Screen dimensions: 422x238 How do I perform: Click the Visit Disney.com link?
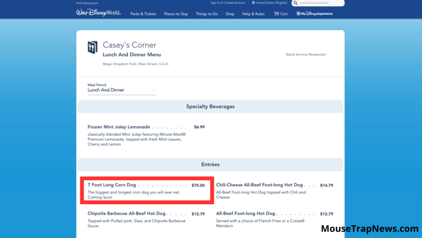[87, 3]
